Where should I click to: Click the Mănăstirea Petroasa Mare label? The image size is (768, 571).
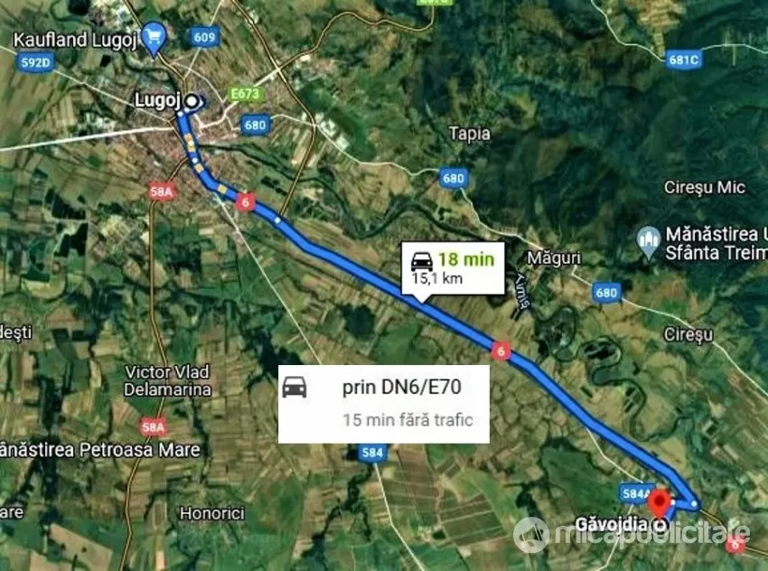coord(100,450)
